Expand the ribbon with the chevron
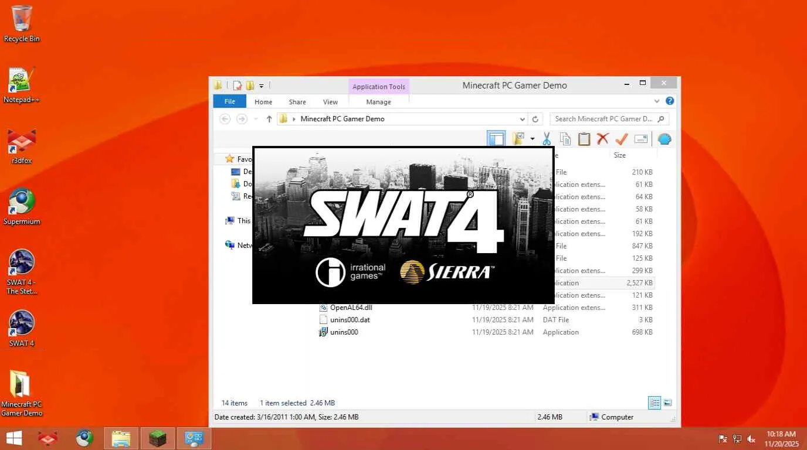 click(657, 101)
